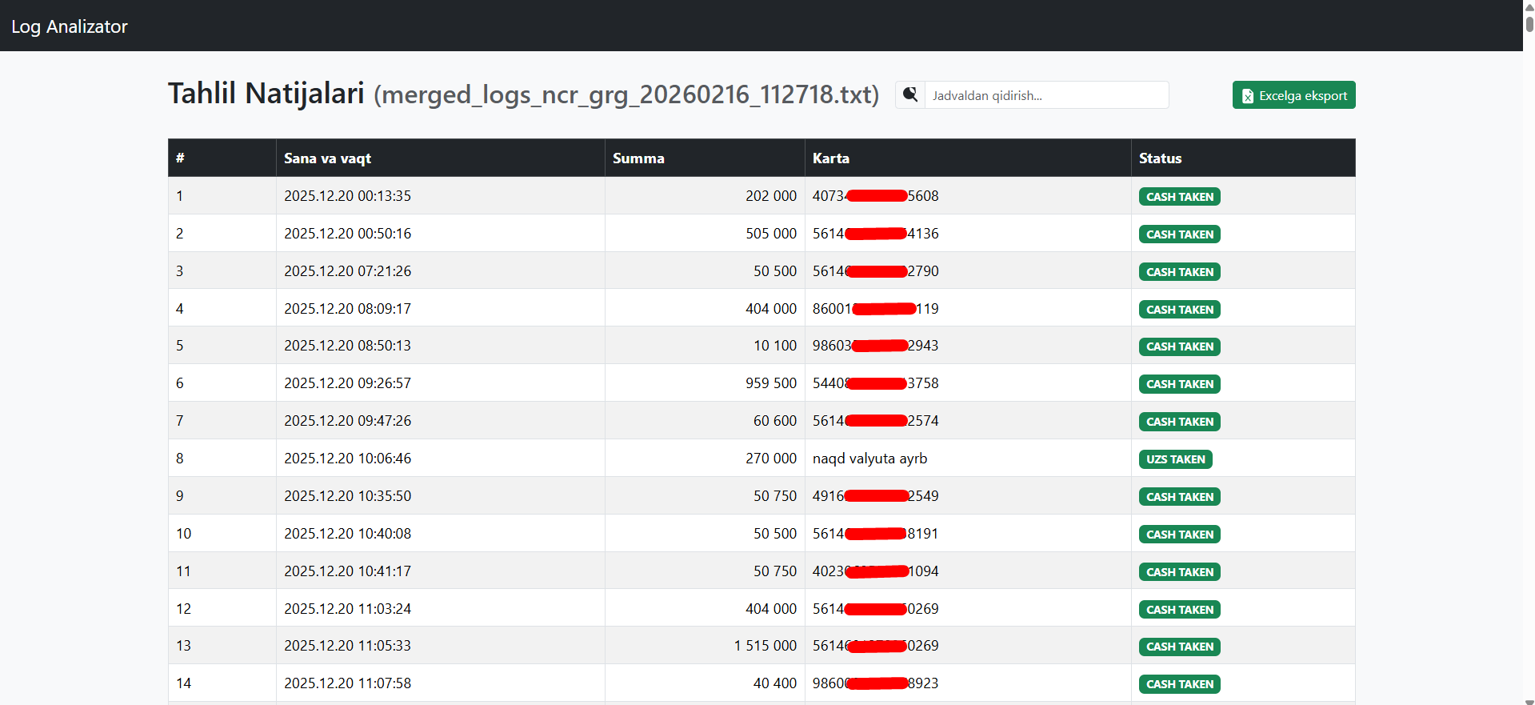Viewport: 1535px width, 705px height.
Task: Click the page scrollbar down arrow
Action: click(x=1529, y=701)
